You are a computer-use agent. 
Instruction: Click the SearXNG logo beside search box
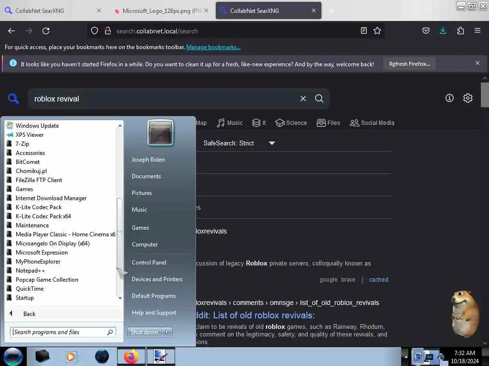pos(13,99)
